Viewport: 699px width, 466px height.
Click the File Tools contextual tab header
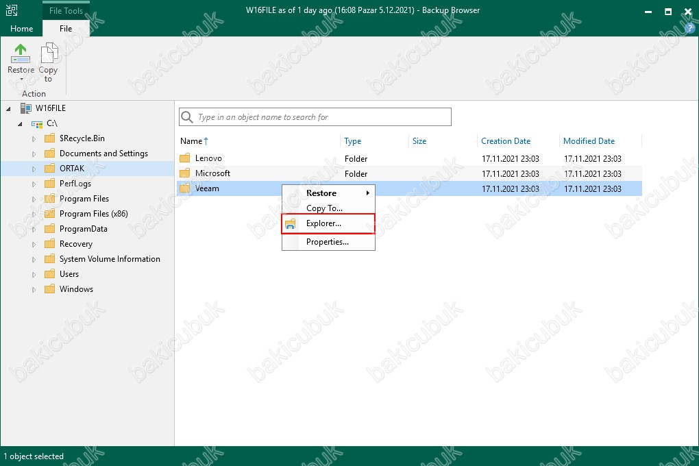point(66,11)
